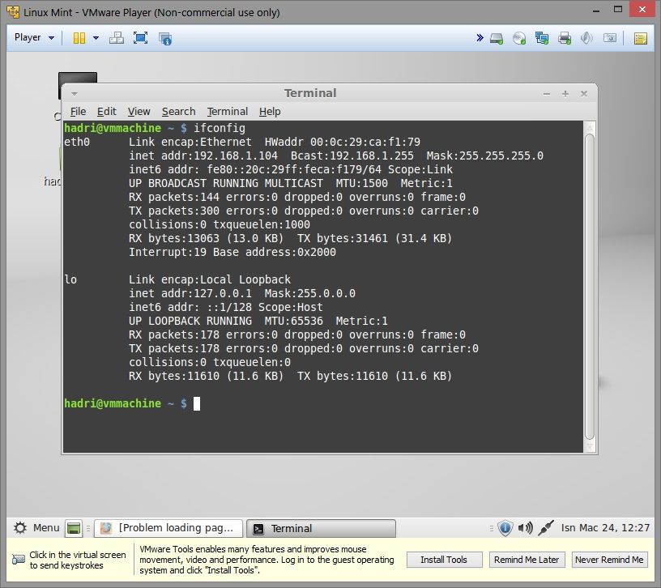Enter full screen mode via toolbar icon

(140, 38)
